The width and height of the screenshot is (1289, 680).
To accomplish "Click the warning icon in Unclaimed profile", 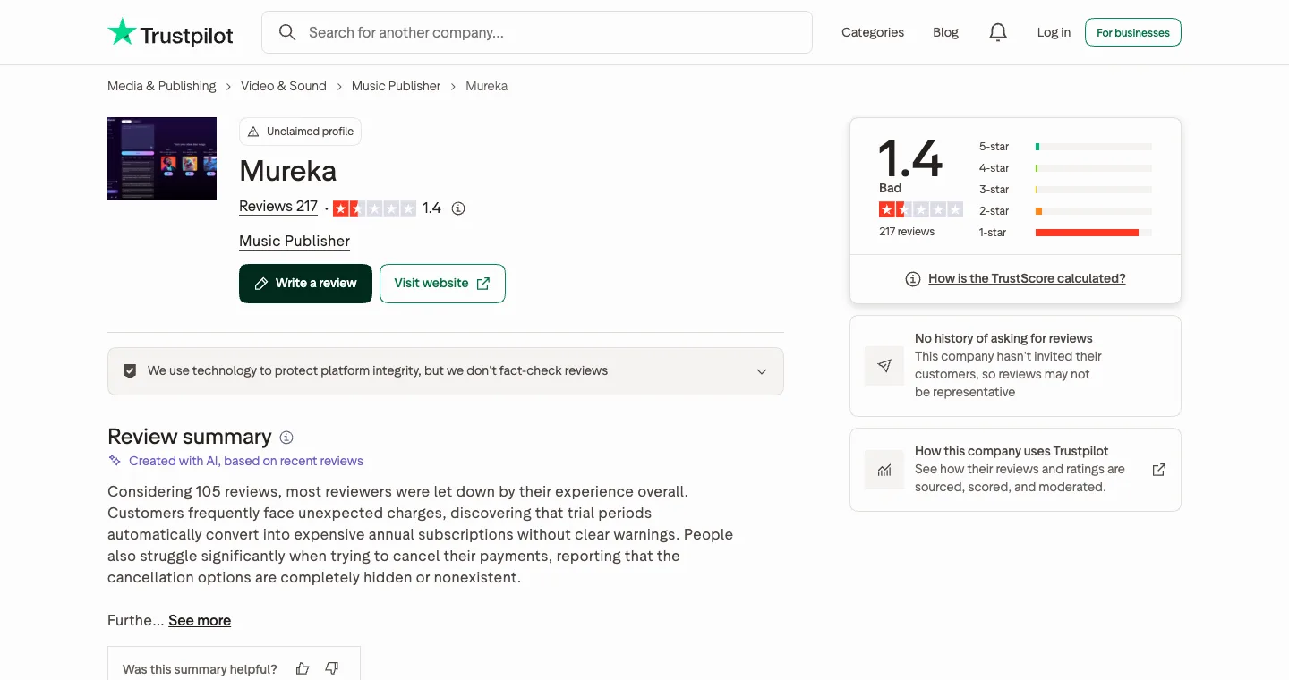I will click(253, 132).
